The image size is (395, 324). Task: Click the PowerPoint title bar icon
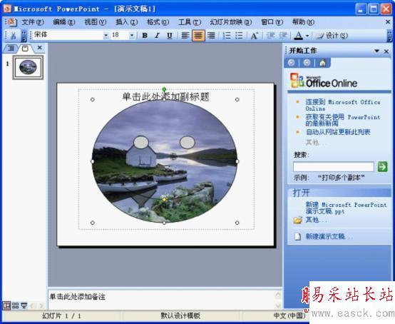pos(7,9)
